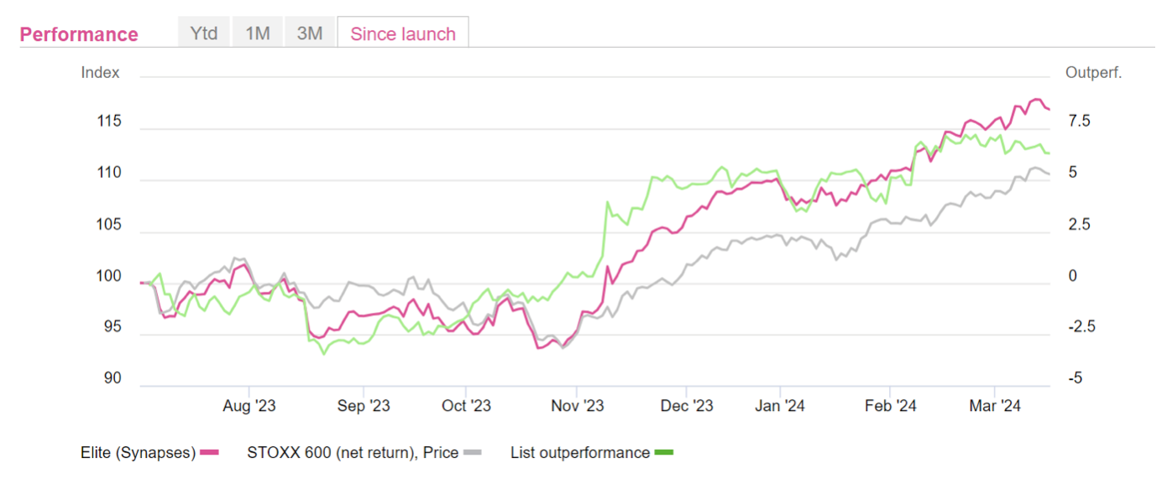Click the Sep '23 axis label
This screenshot has width=1167, height=489.
(x=364, y=407)
